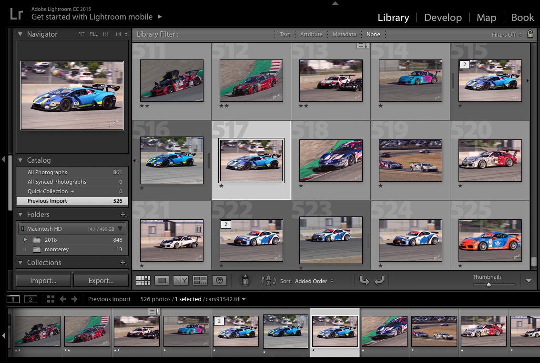Open the Map module
This screenshot has height=363, width=540.
pos(486,18)
